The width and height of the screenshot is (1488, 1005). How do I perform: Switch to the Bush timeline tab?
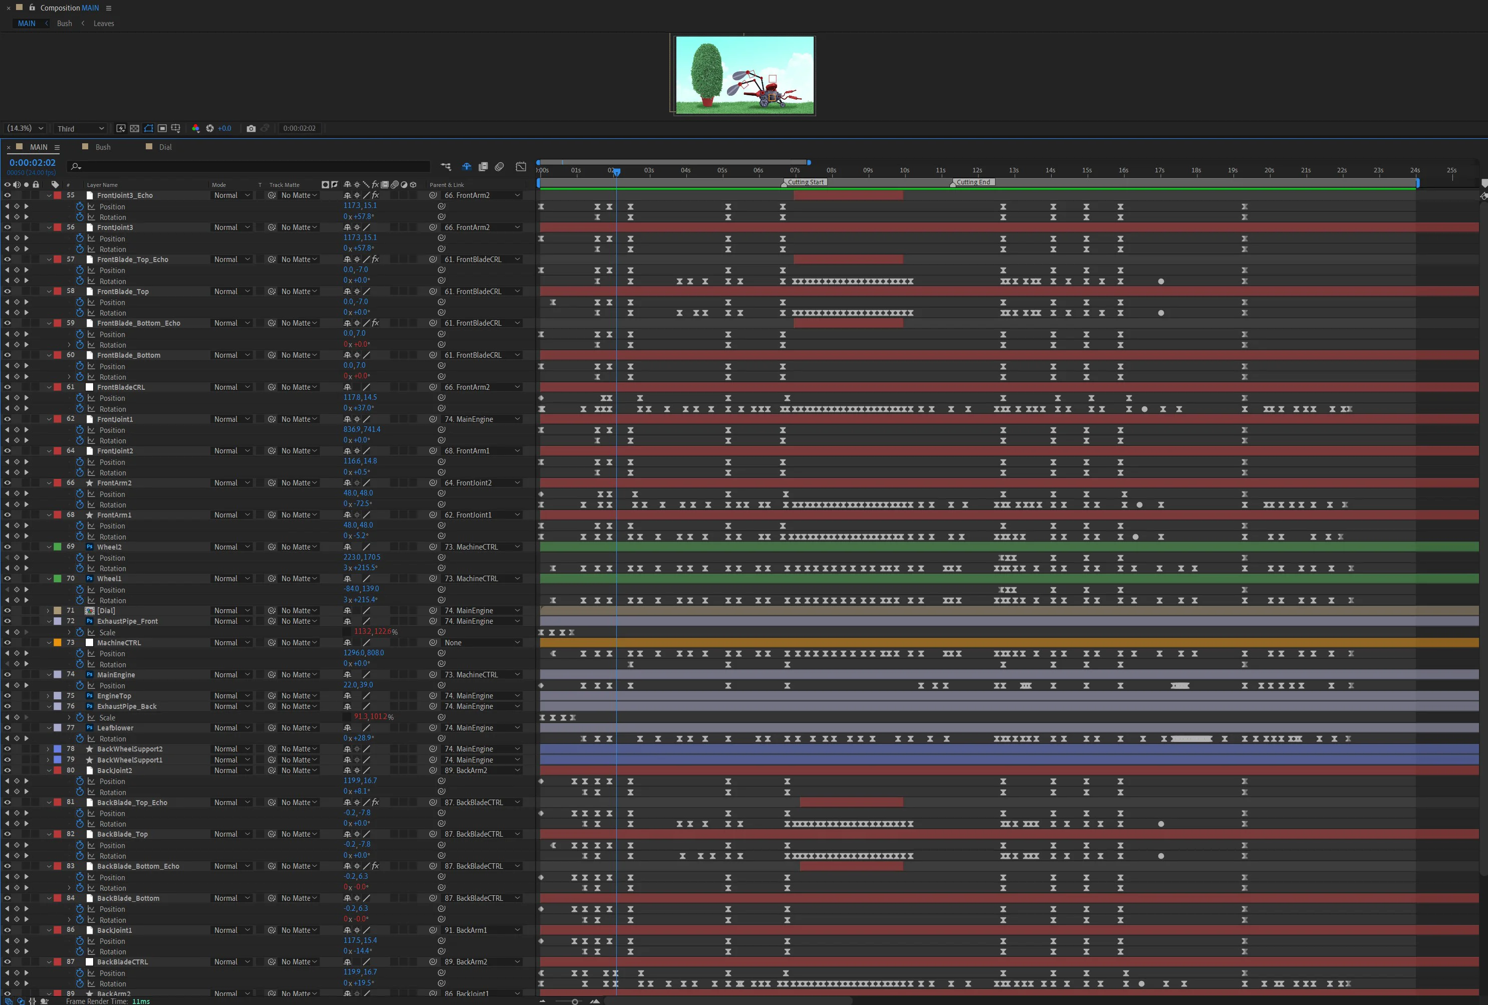click(102, 147)
